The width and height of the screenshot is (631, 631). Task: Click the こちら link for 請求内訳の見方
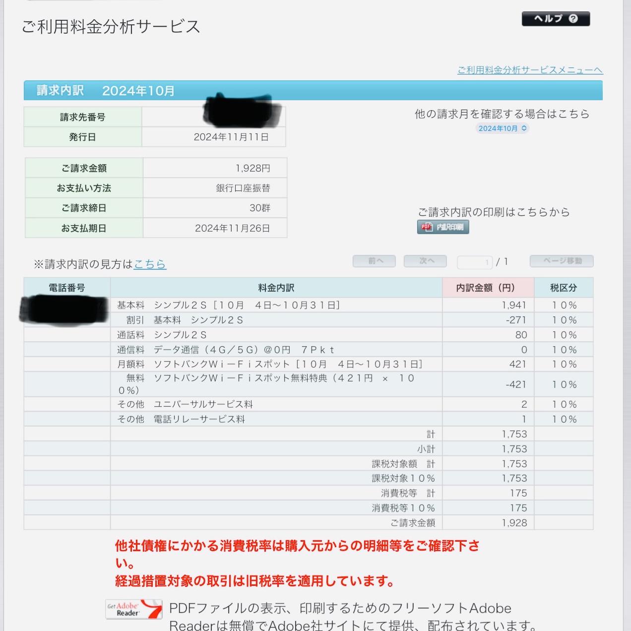coord(150,265)
